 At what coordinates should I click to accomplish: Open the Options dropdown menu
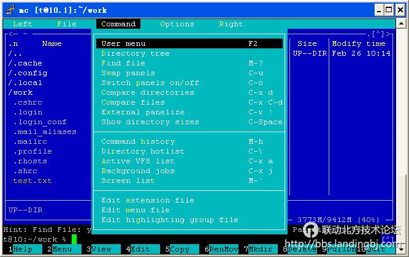pos(177,24)
